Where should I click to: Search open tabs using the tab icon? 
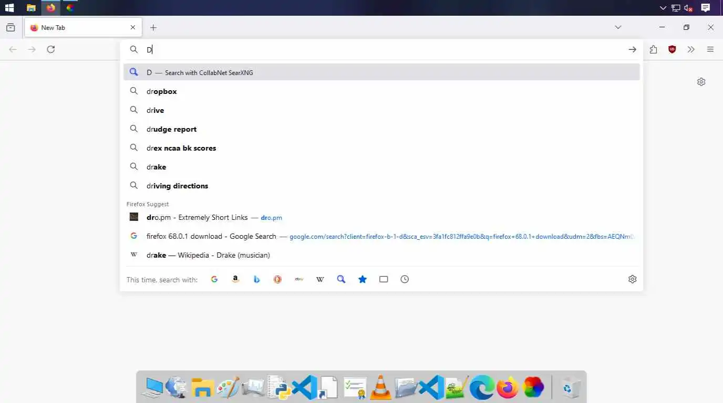[x=384, y=279]
